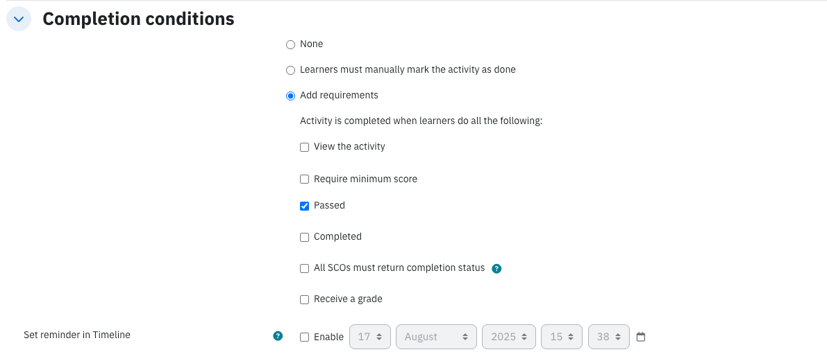827x361 pixels.
Task: Click the Completion conditions heading text
Action: click(138, 19)
